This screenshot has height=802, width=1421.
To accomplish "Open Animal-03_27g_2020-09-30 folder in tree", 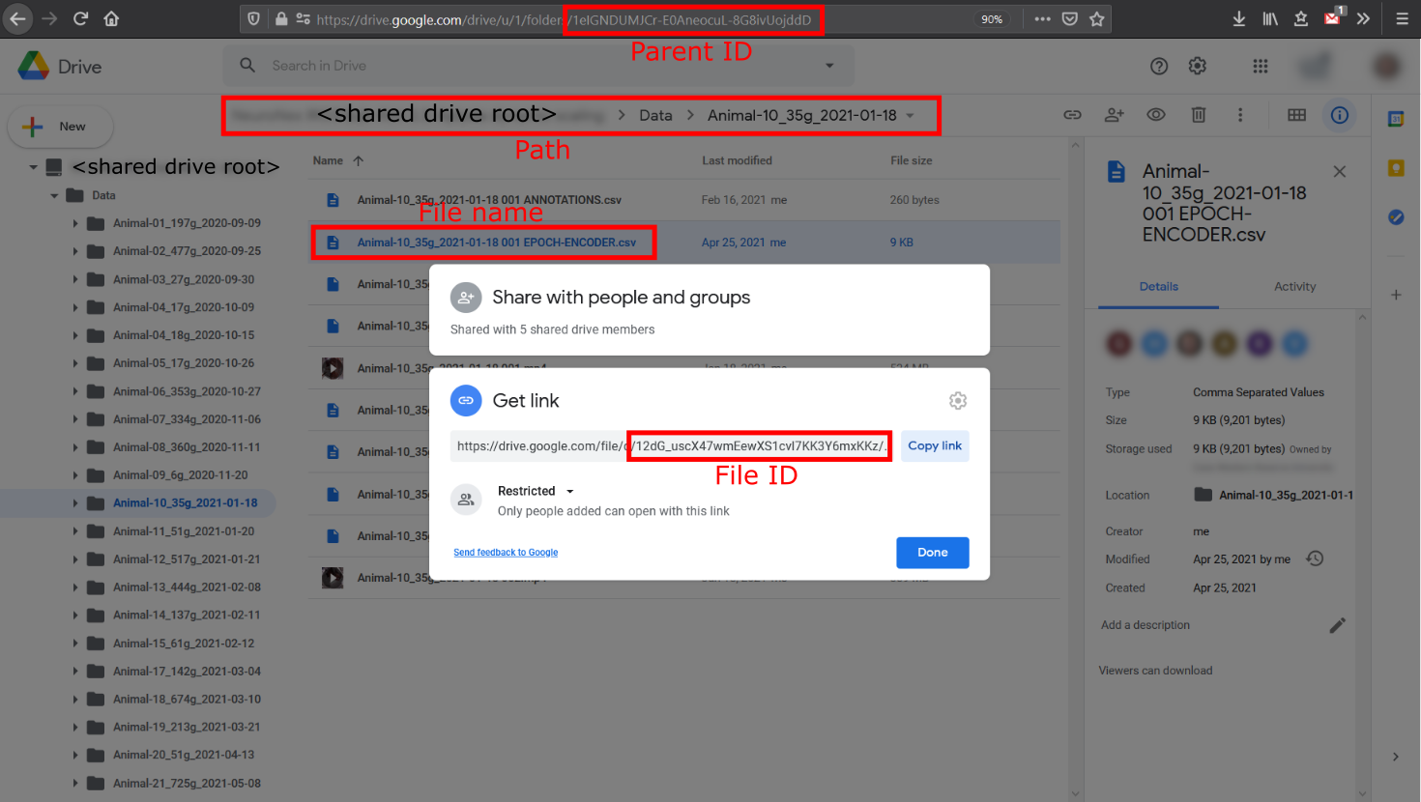I will tap(184, 279).
